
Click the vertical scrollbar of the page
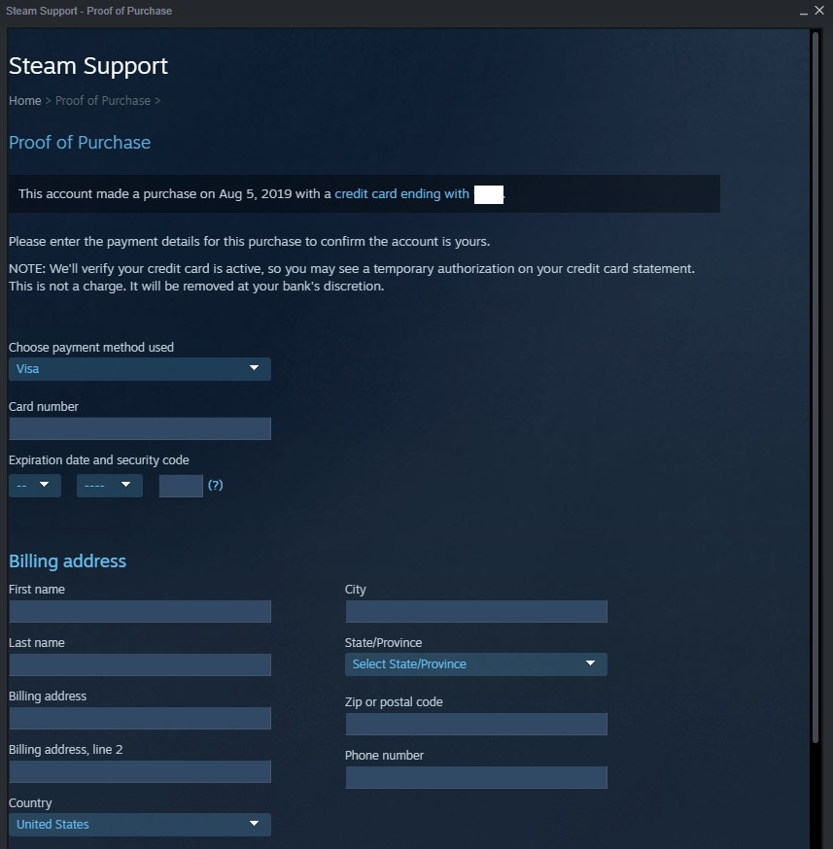(x=815, y=387)
